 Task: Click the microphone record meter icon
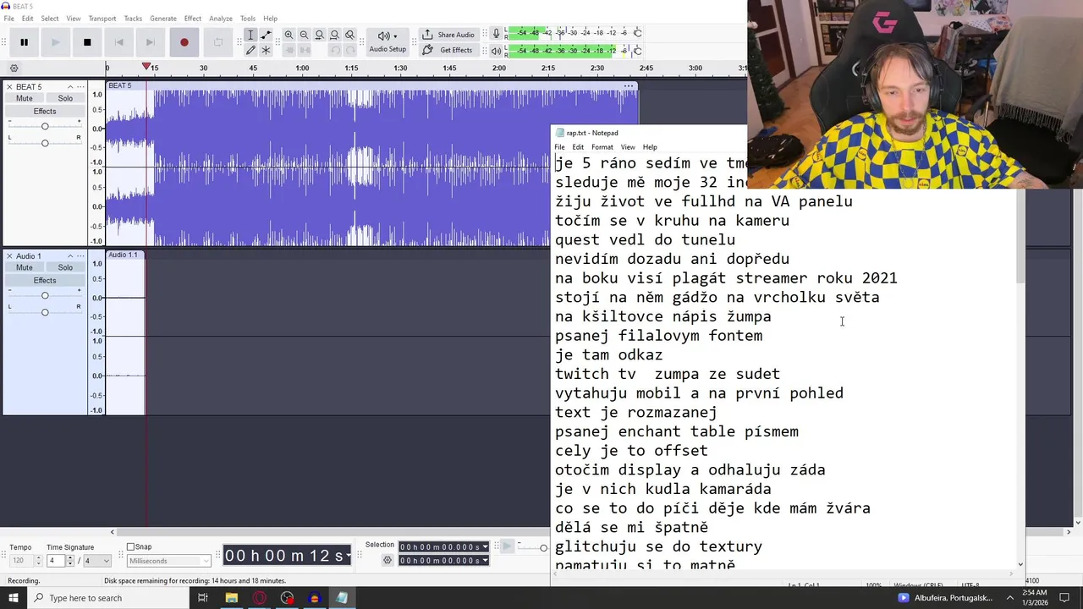pos(497,34)
